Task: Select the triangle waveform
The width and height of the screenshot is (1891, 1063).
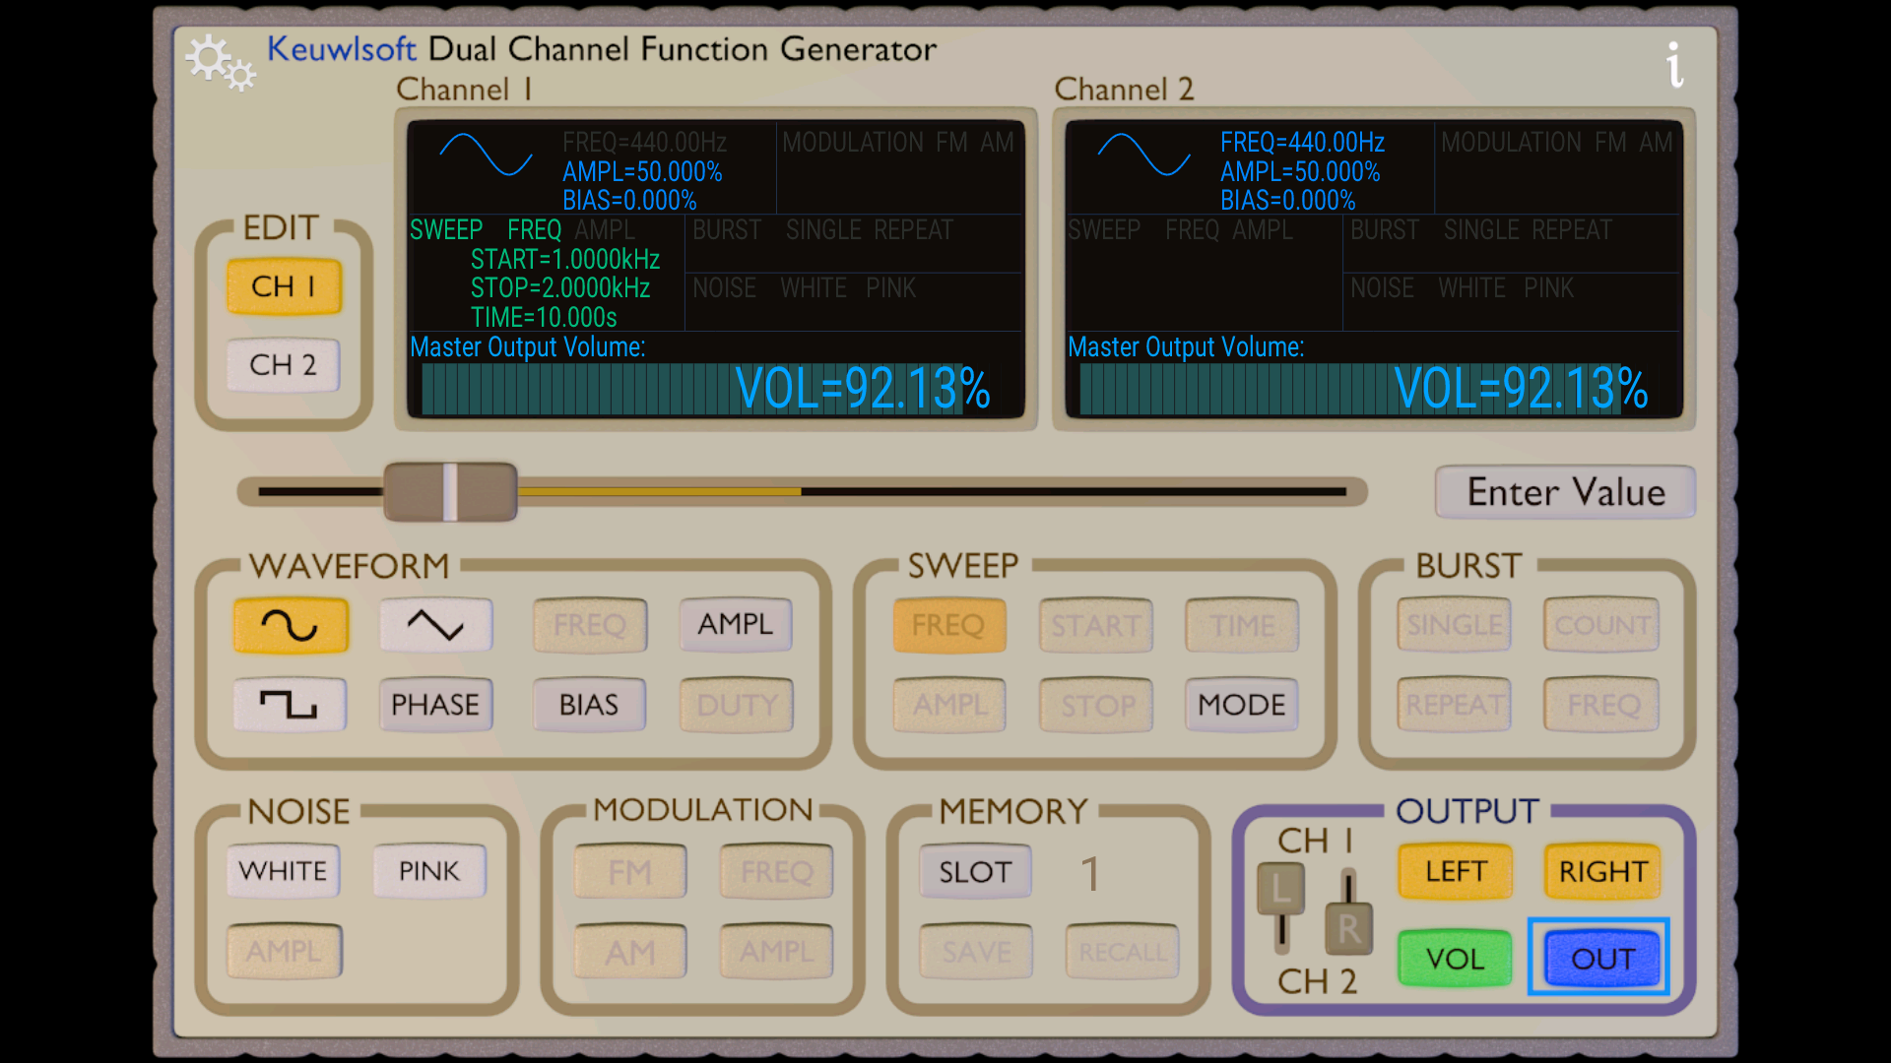Action: [x=436, y=624]
